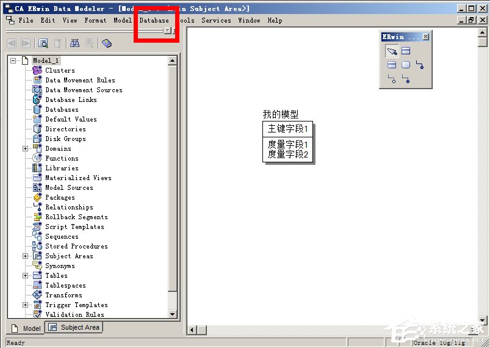490x348 pixels.
Task: Choose the dashed-border view table tool
Action: tap(392, 65)
